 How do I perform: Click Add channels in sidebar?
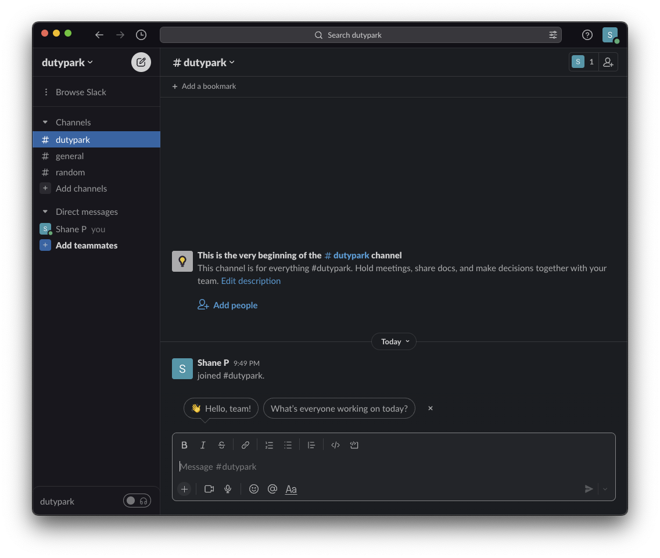click(x=96, y=189)
